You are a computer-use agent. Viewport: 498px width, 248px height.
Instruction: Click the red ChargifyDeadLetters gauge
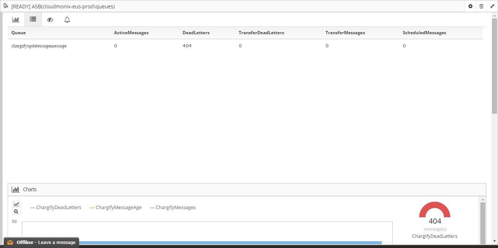[435, 210]
